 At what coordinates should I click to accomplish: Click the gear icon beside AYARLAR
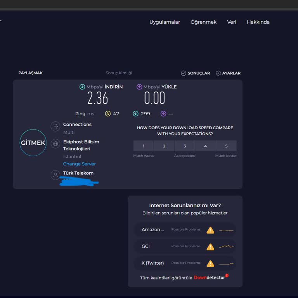click(218, 73)
